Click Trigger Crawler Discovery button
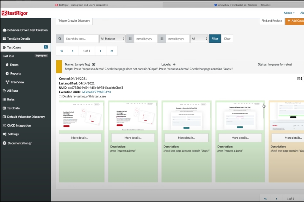The width and height of the screenshot is (304, 202). coord(74,21)
